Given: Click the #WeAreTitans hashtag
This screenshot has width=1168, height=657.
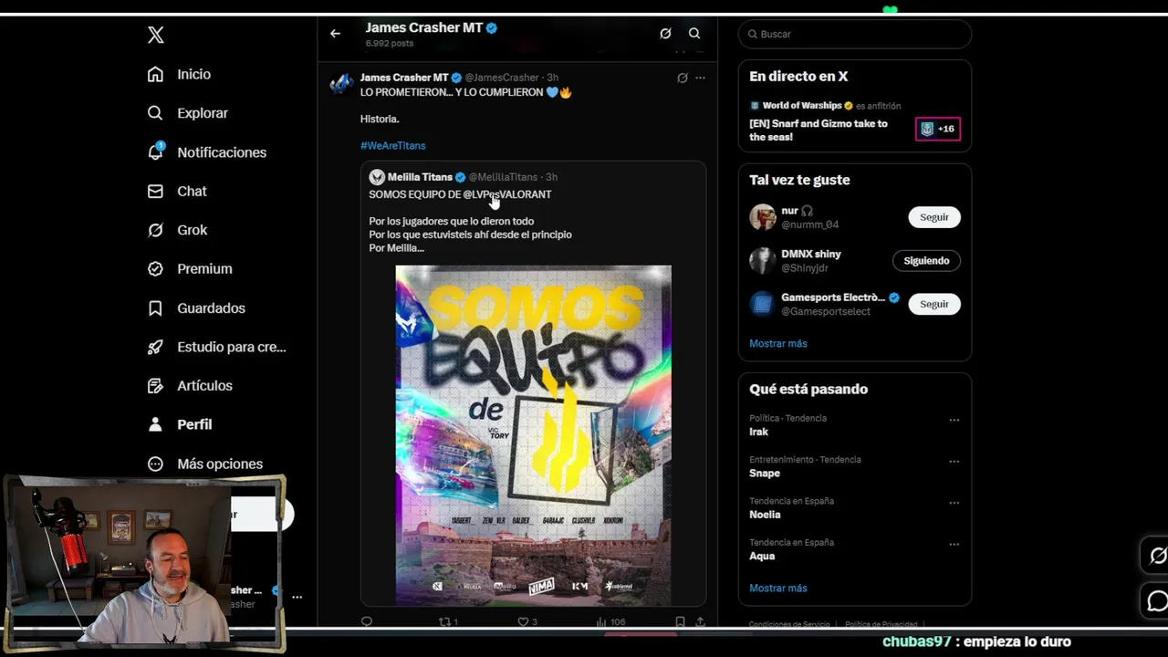Looking at the screenshot, I should point(392,146).
